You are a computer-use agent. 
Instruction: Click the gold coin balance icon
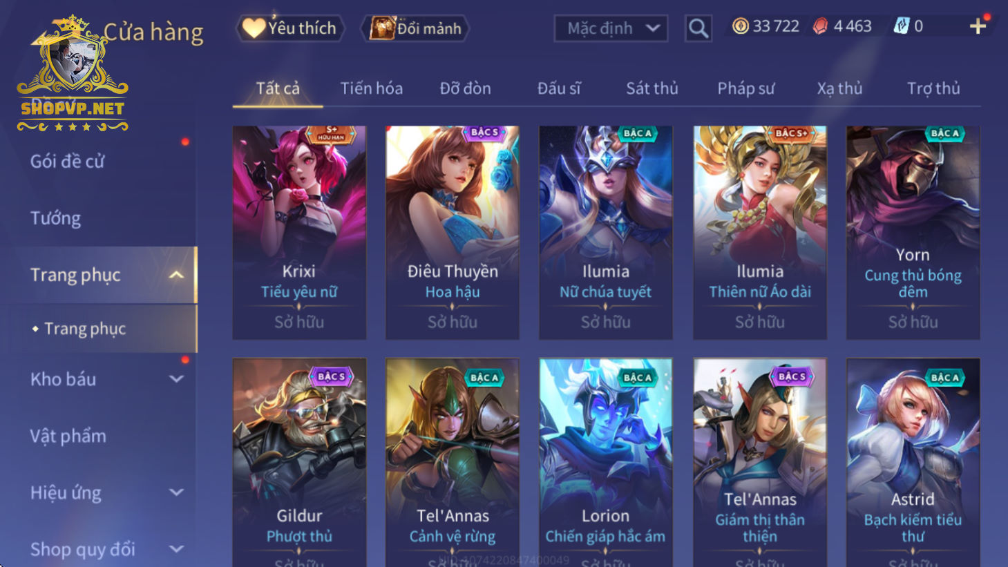741,26
